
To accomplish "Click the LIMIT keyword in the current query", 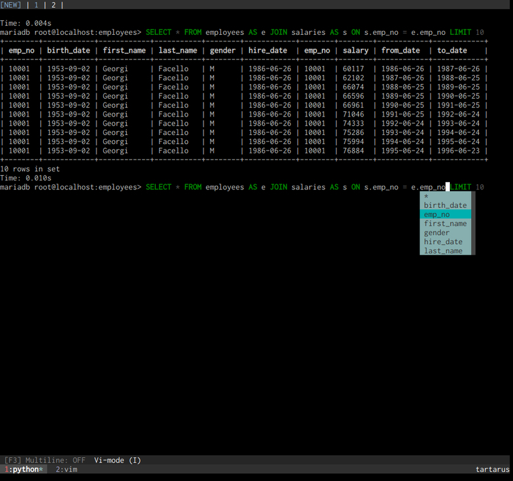I will tap(460, 188).
